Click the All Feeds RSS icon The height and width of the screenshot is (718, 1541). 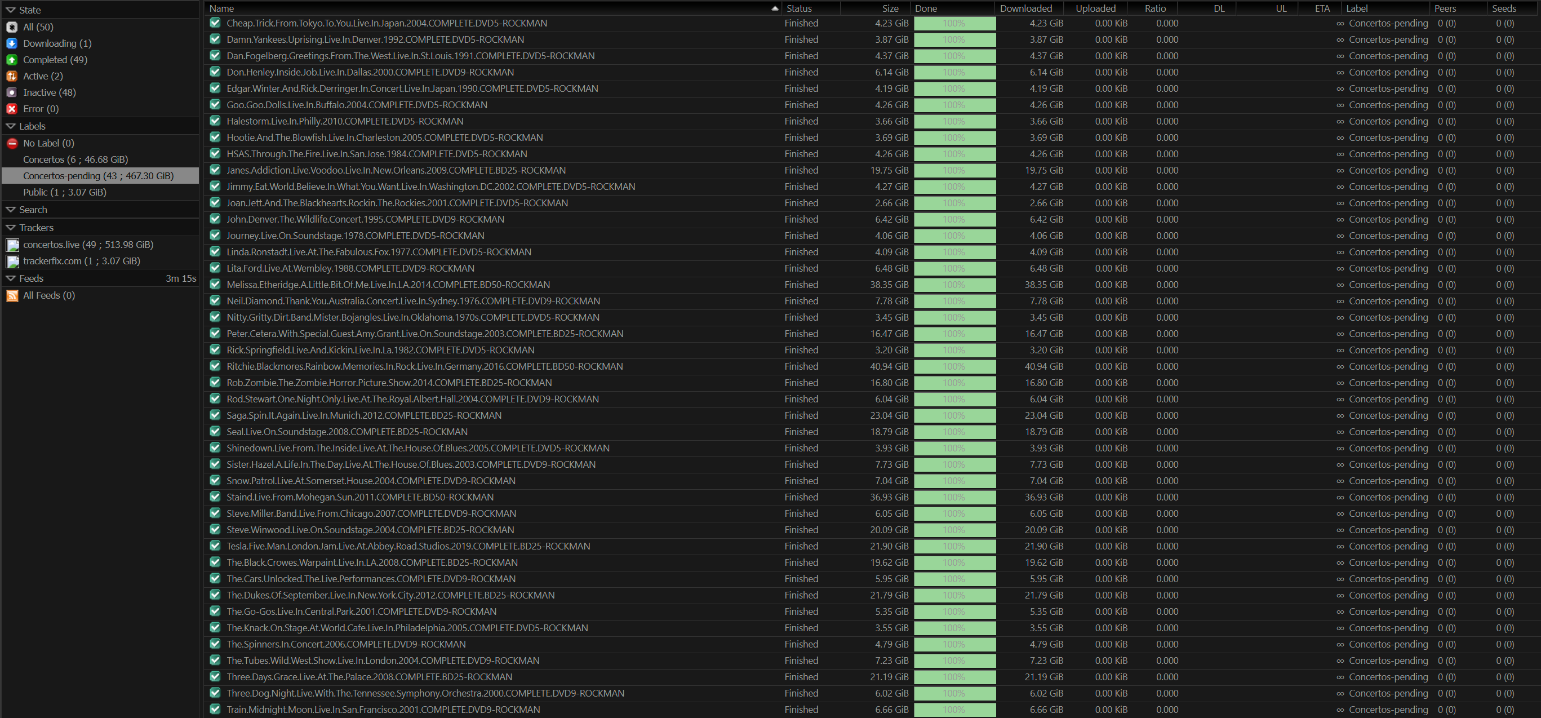click(x=12, y=295)
